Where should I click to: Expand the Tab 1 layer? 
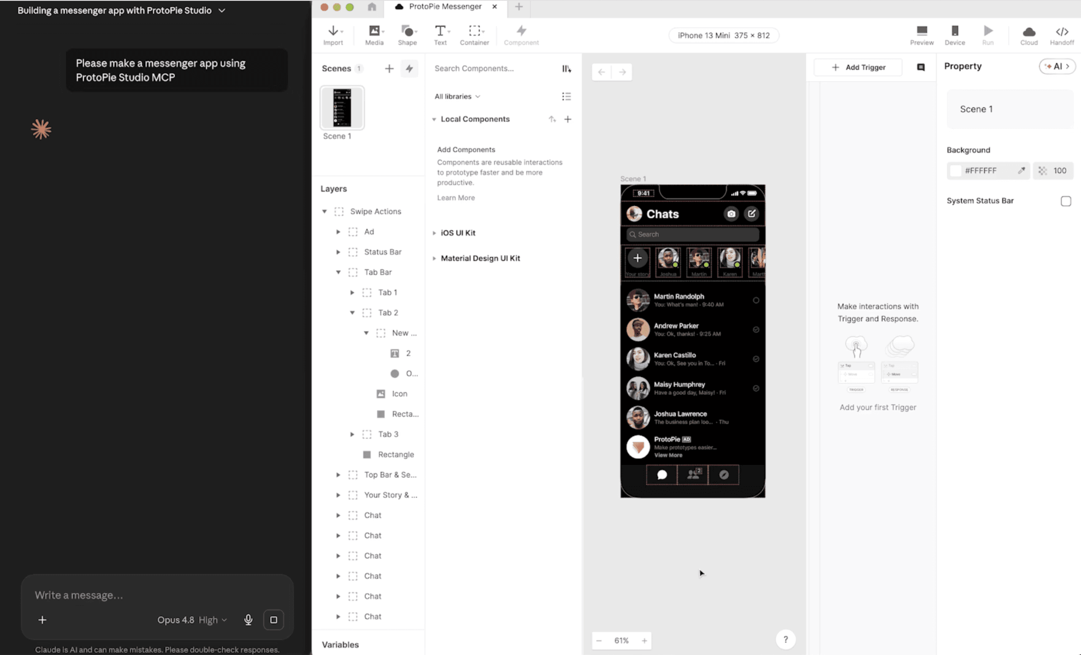pyautogui.click(x=352, y=293)
